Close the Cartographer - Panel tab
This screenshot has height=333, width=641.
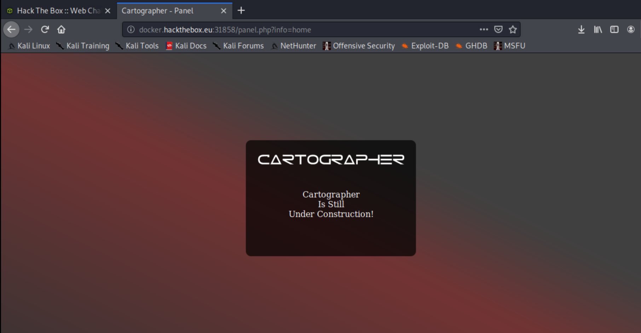click(224, 11)
